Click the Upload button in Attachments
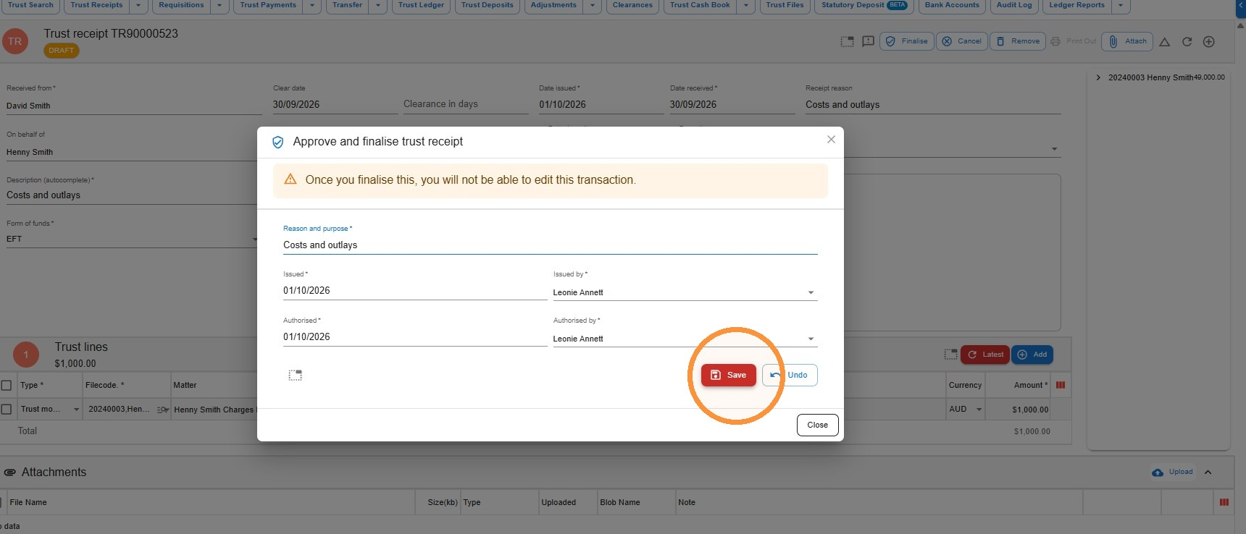 (x=1172, y=472)
